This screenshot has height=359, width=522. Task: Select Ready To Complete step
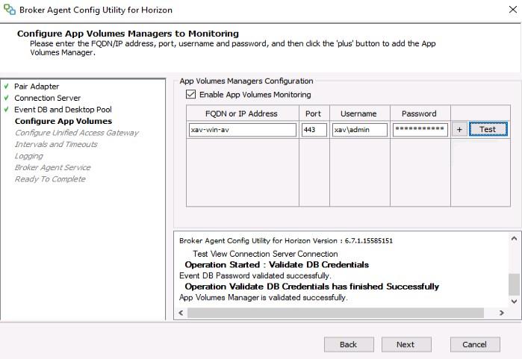(x=50, y=179)
